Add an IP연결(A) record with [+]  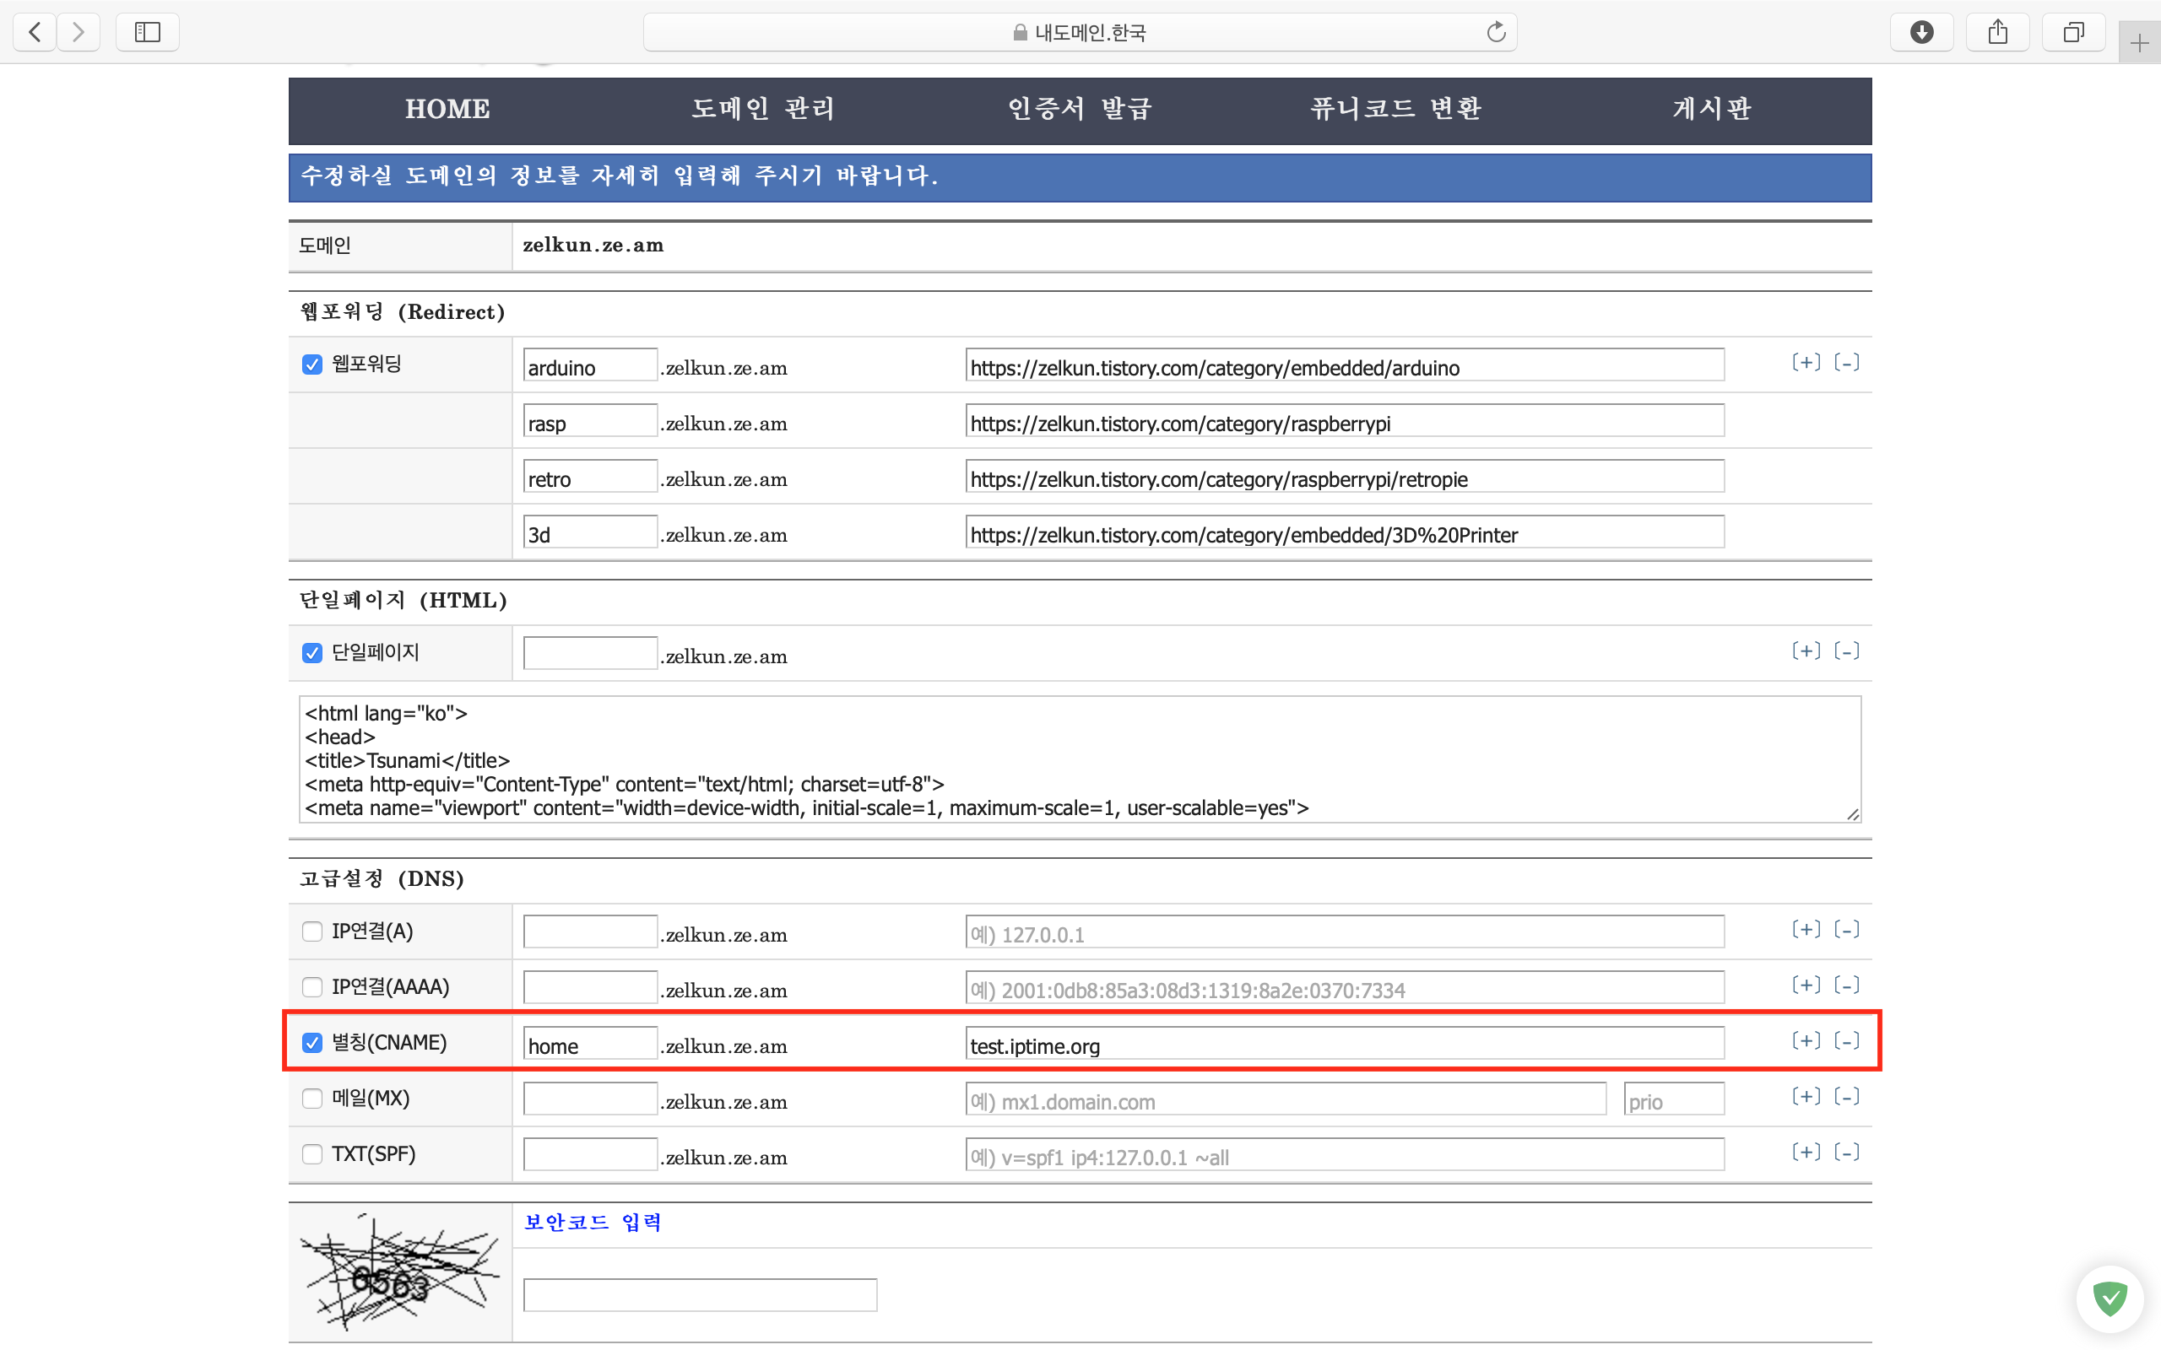[1806, 930]
